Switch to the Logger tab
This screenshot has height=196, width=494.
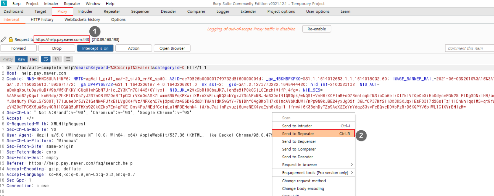point(223,12)
